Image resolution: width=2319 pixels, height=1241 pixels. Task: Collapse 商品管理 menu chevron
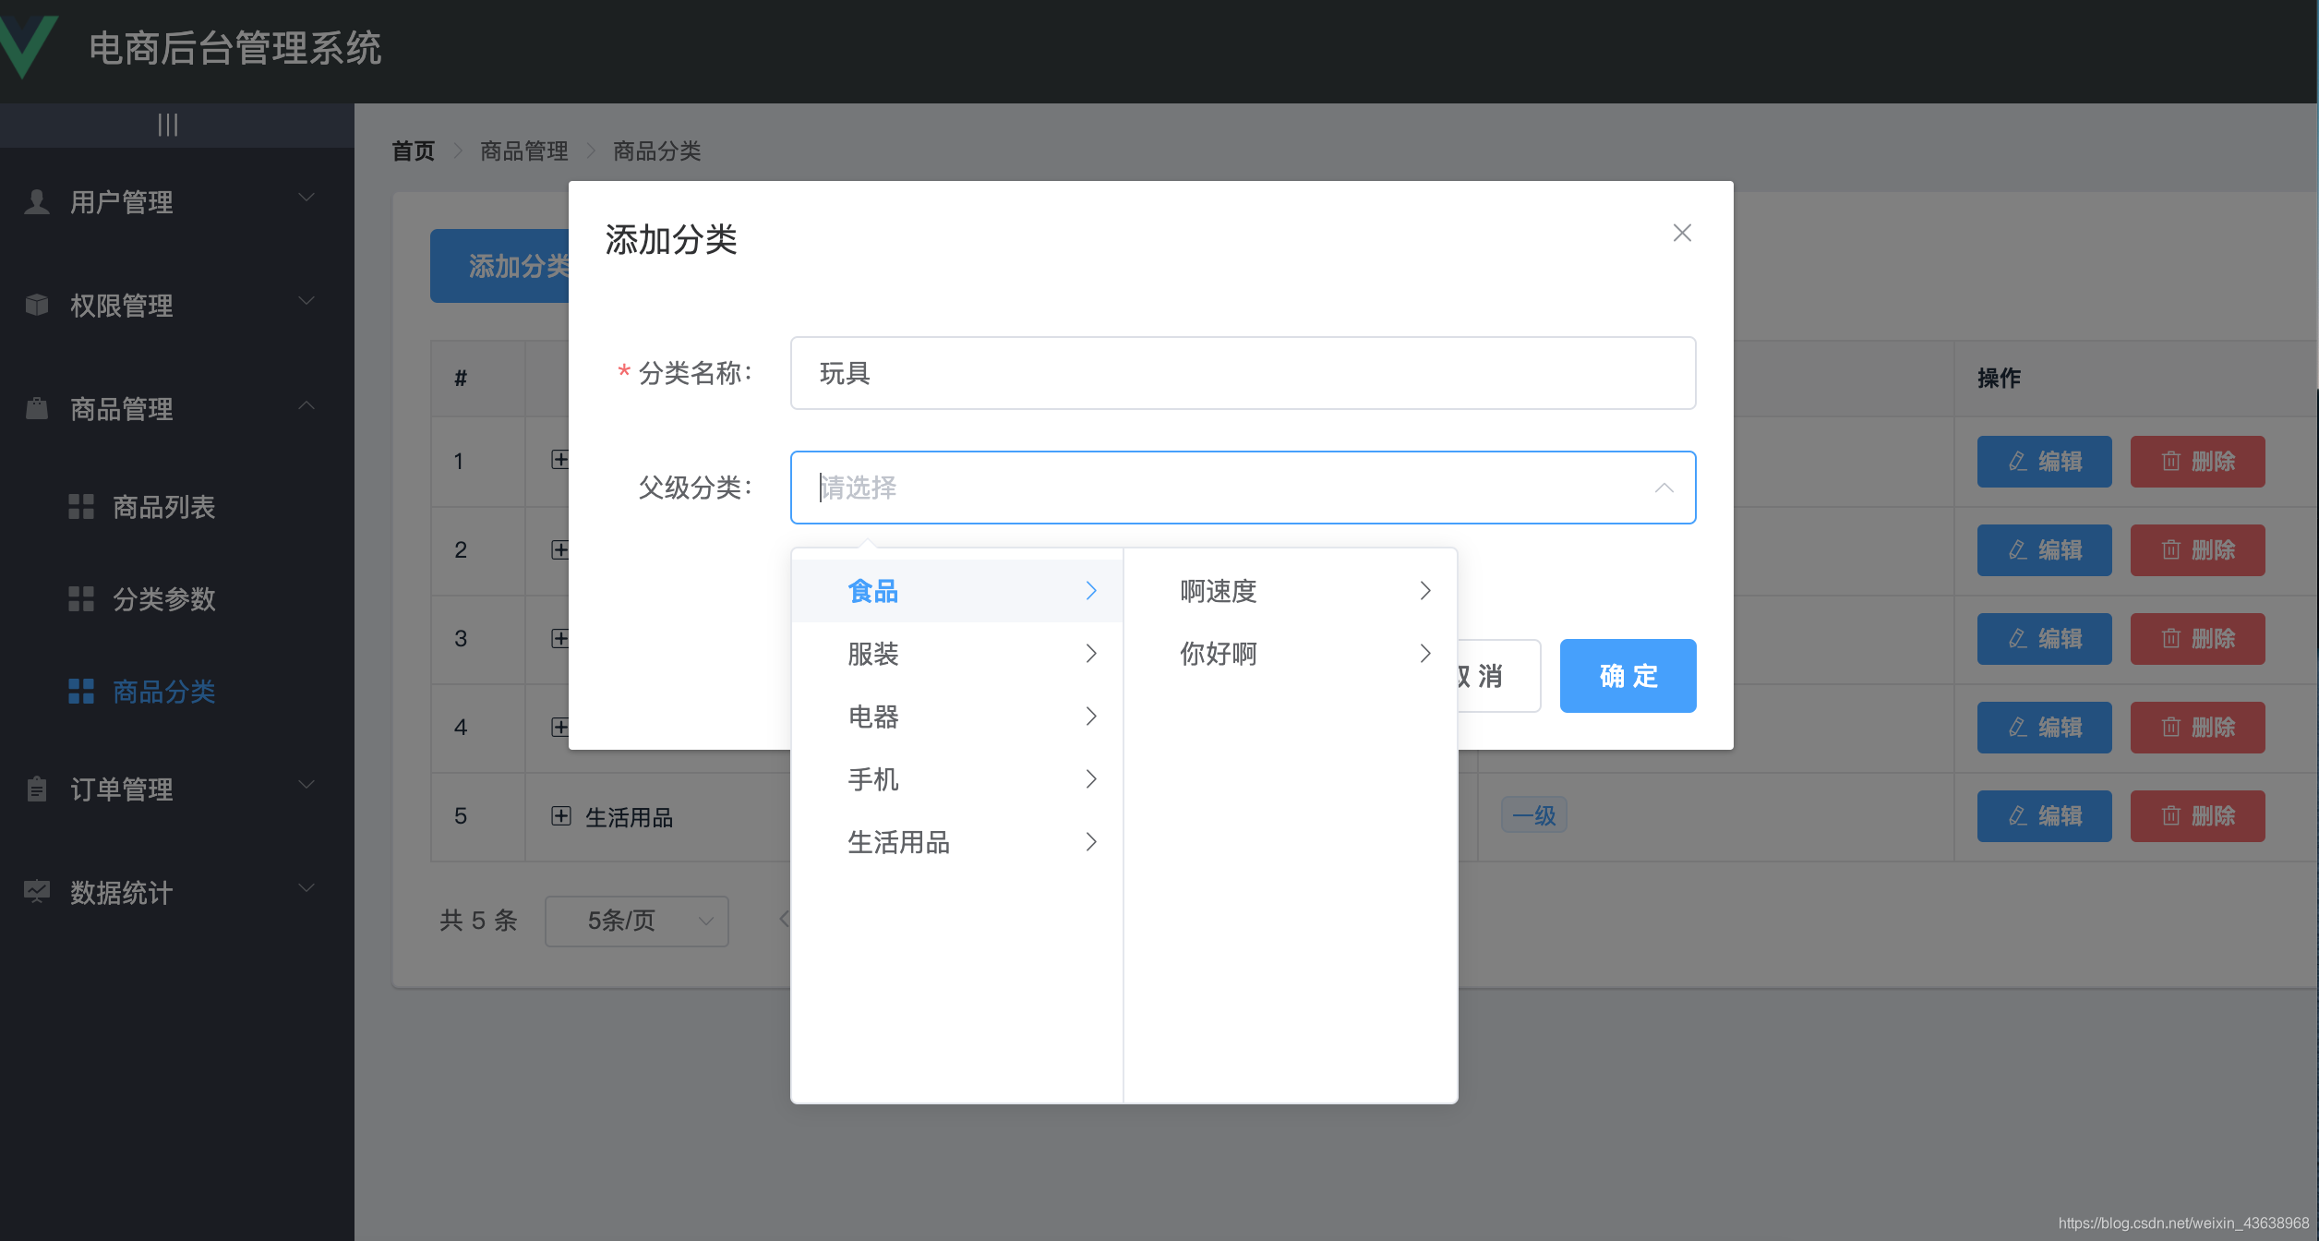pos(306,404)
